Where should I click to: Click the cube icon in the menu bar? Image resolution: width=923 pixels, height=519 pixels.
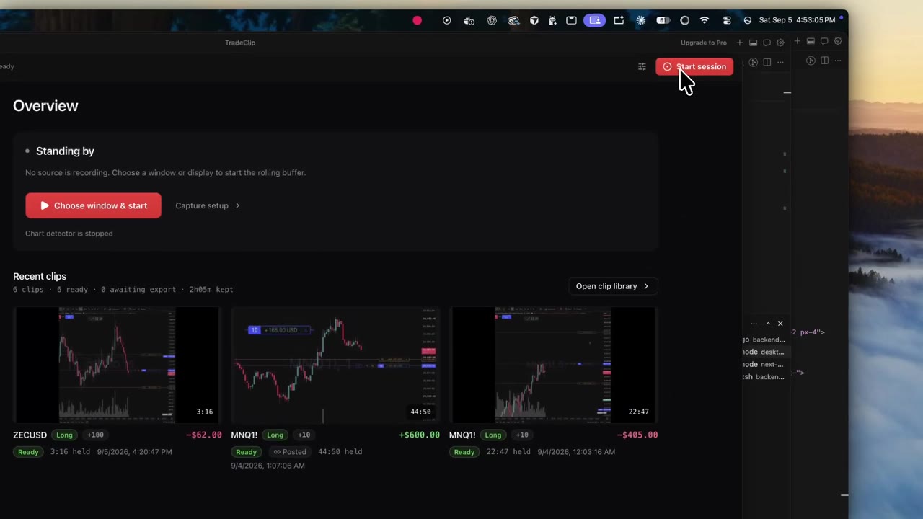pos(534,20)
